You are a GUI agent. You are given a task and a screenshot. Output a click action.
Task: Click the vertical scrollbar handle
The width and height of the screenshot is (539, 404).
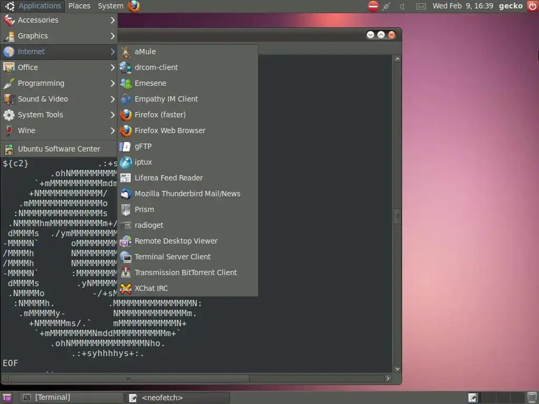point(397,216)
